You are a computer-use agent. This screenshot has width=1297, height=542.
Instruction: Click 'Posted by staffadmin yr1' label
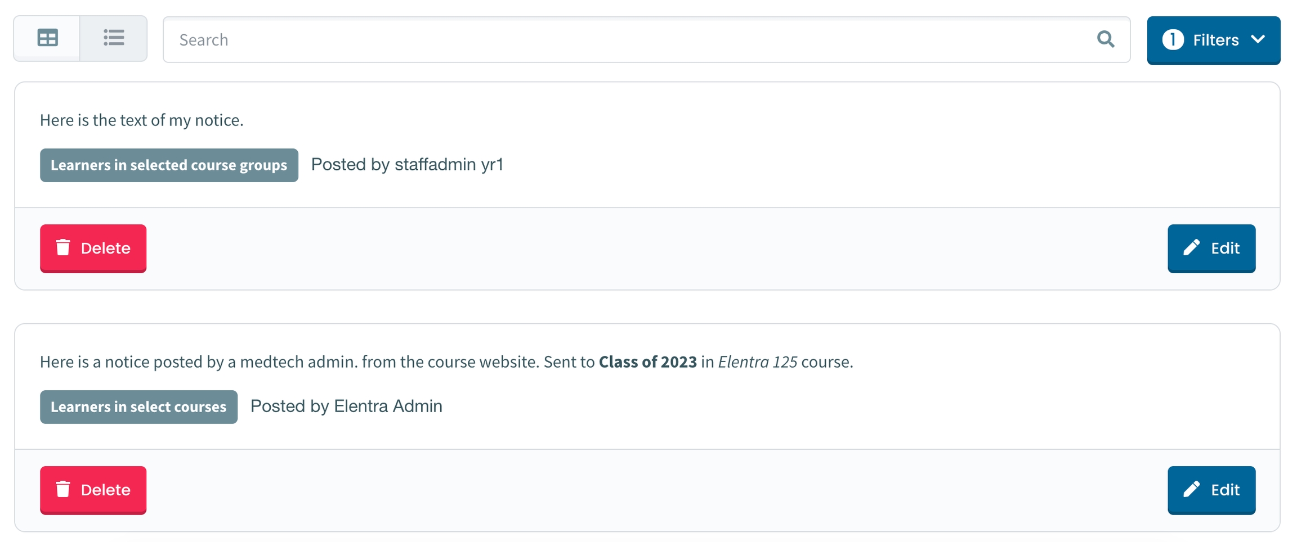[x=407, y=165]
